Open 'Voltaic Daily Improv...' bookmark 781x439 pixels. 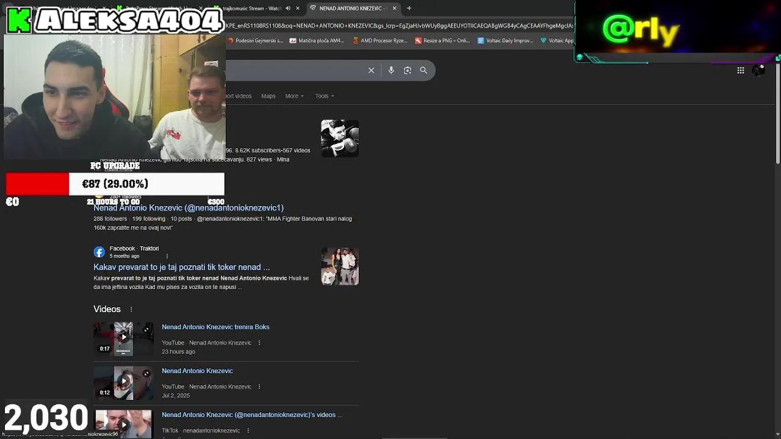505,41
